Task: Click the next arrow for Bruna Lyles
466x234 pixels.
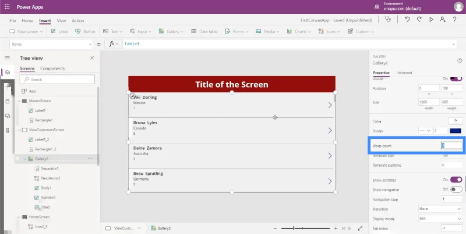Action: 330,130
